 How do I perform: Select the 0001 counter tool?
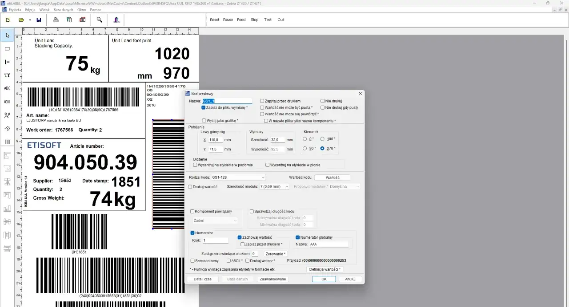[7, 102]
